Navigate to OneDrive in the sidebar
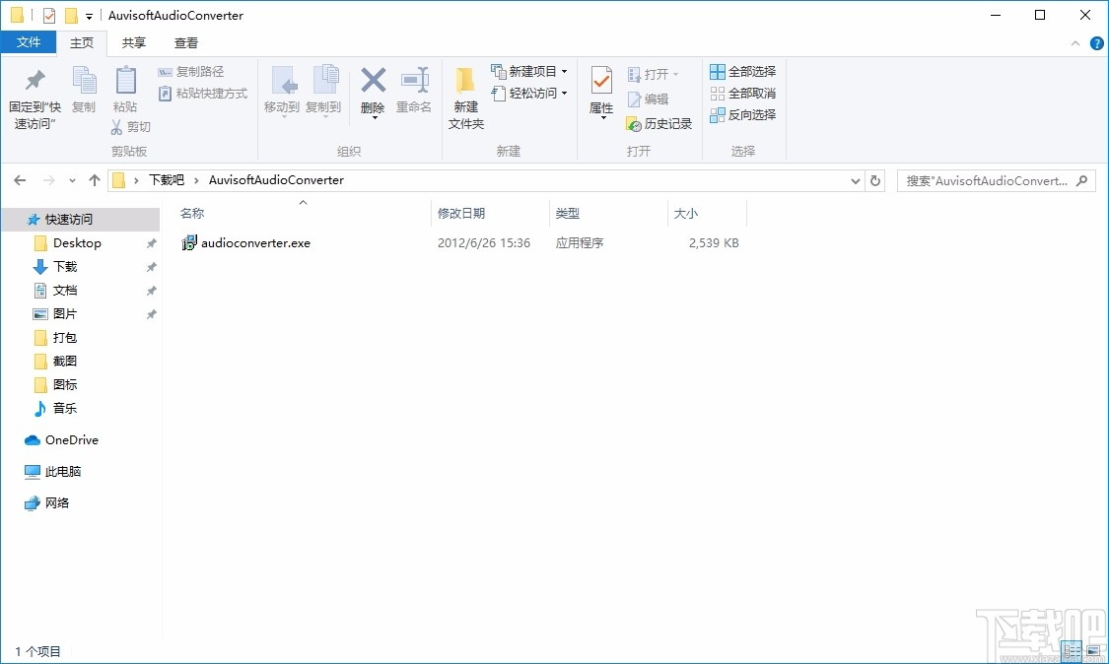1109x664 pixels. coord(71,439)
